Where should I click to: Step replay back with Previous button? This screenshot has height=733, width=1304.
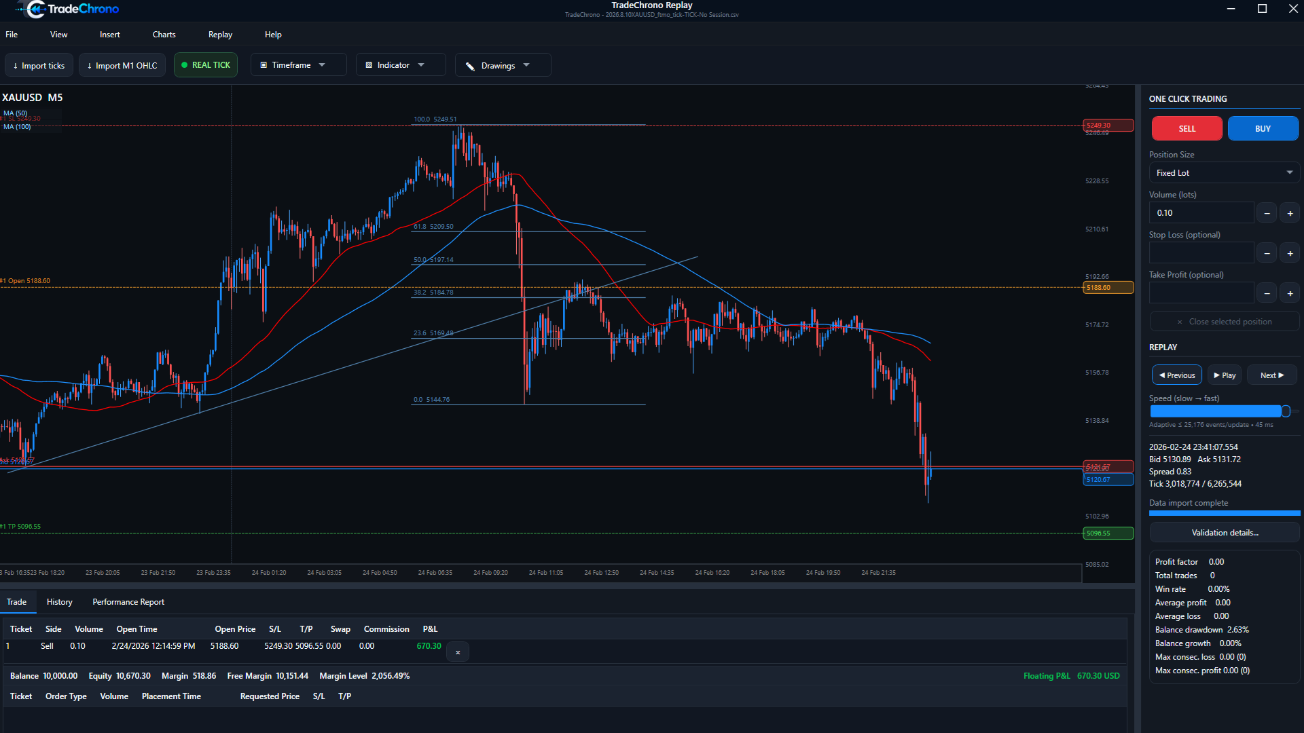click(x=1177, y=375)
